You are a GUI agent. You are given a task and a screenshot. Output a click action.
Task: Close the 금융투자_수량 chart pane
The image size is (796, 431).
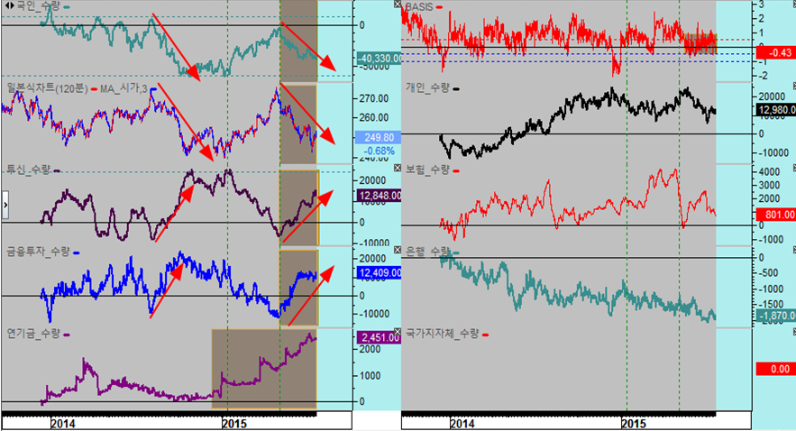[398, 251]
